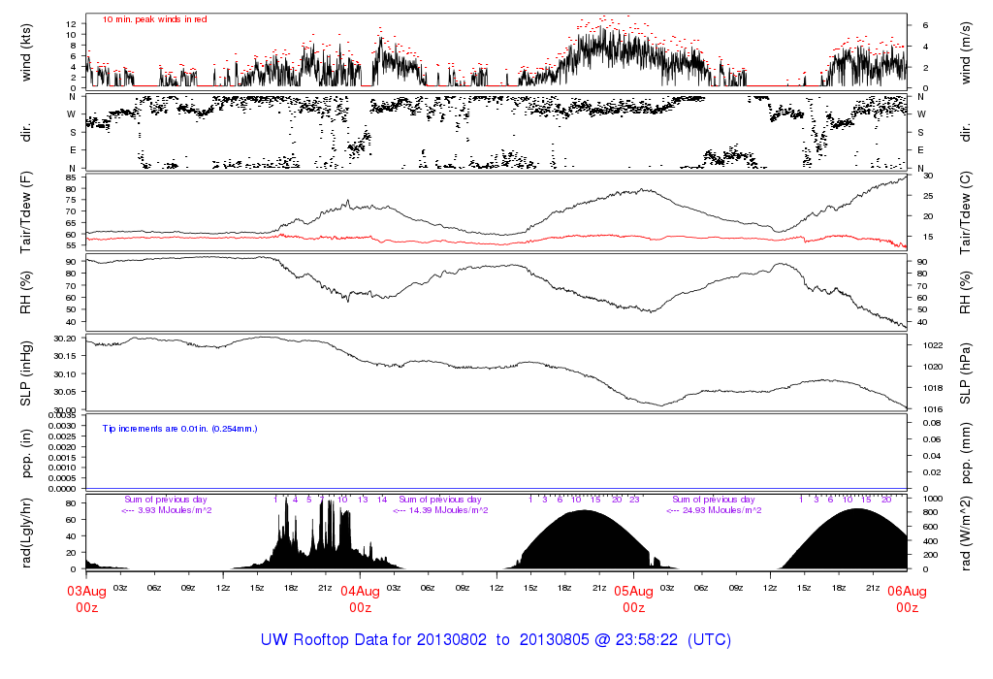Screen dimensions: 993x679
Task: Click the 'Tip increments are 0.01in.' note
Action: point(180,428)
